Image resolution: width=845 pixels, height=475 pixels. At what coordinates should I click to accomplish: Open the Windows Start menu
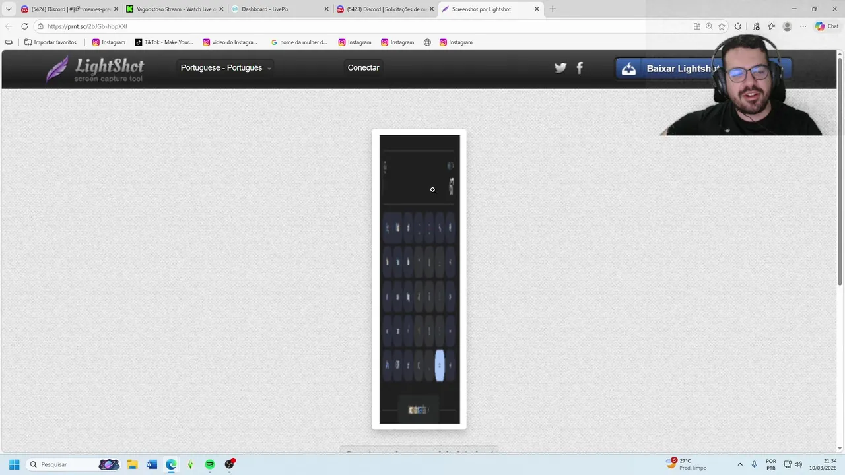pyautogui.click(x=14, y=464)
